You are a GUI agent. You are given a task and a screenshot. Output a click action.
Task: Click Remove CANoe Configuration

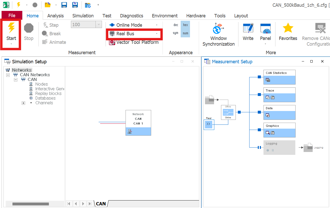pyautogui.click(x=316, y=35)
